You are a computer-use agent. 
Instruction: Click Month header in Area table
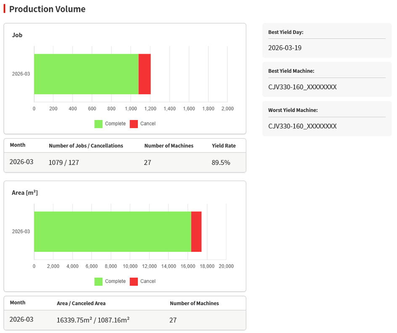[x=18, y=303]
